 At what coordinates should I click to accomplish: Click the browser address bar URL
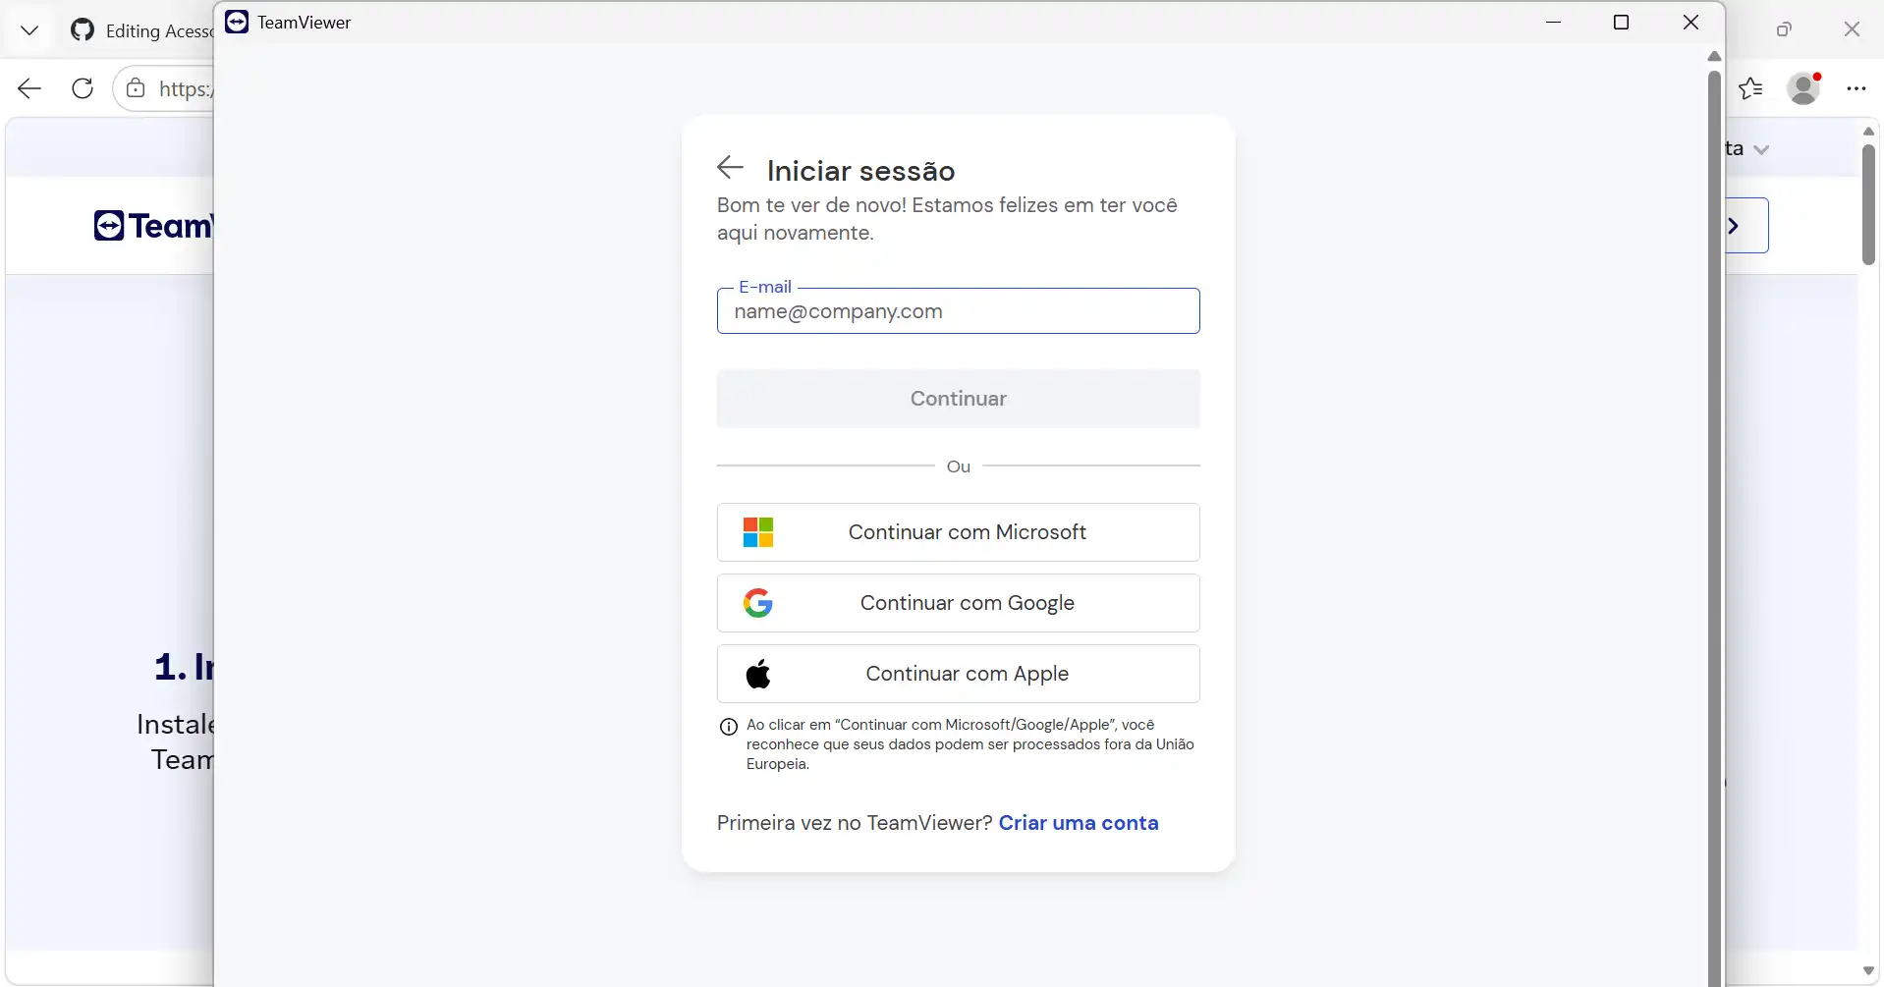[x=185, y=88]
